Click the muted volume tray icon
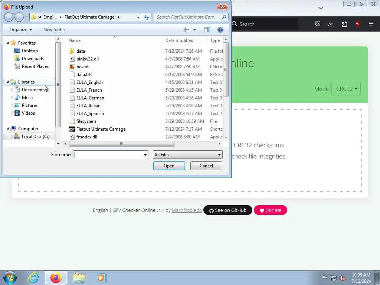Image resolution: width=380 pixels, height=285 pixels. tap(343, 278)
